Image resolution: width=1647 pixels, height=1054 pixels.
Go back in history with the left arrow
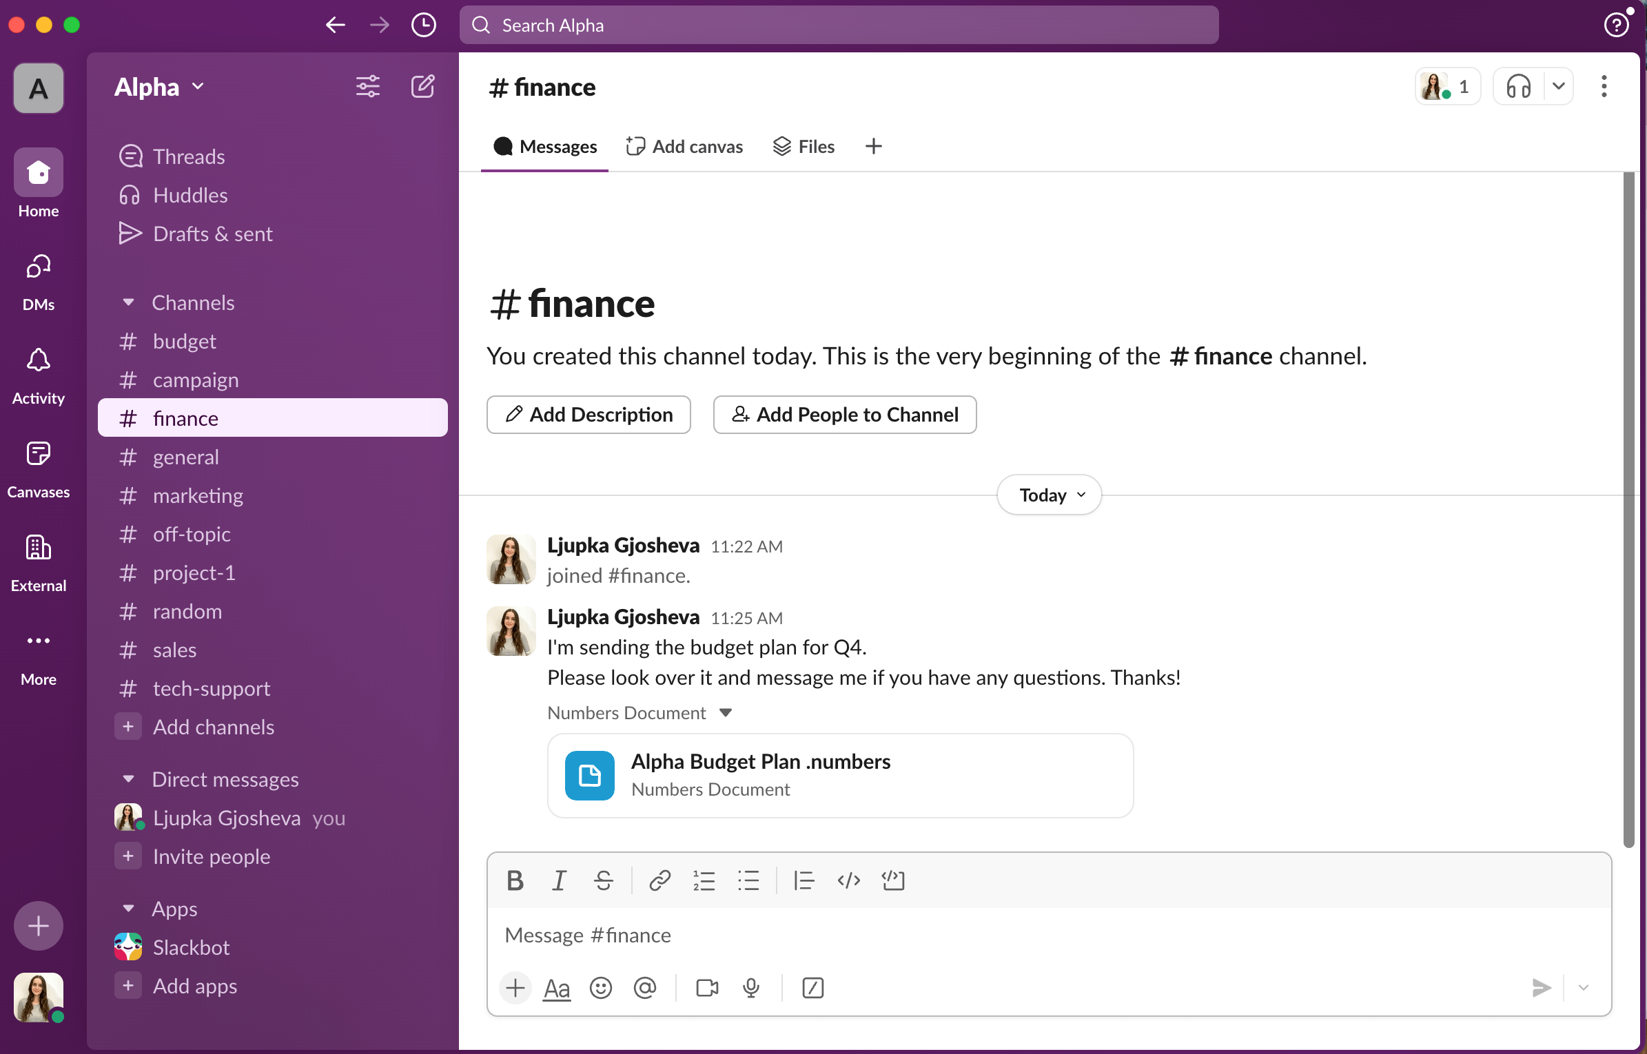(336, 25)
